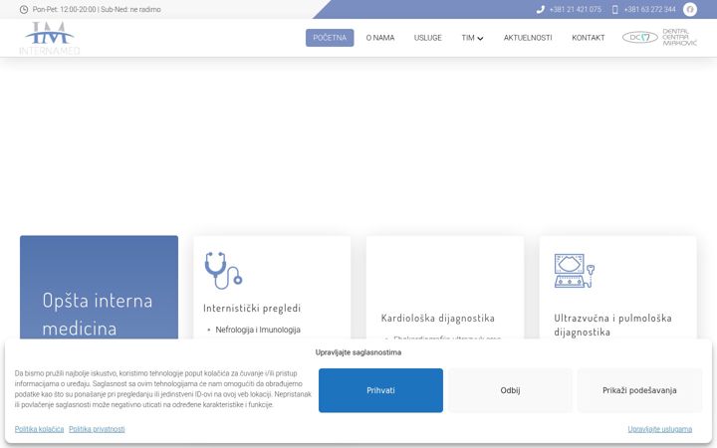Open the Politika privatnosti link
Screen dimensions: 717x448
(x=97, y=429)
